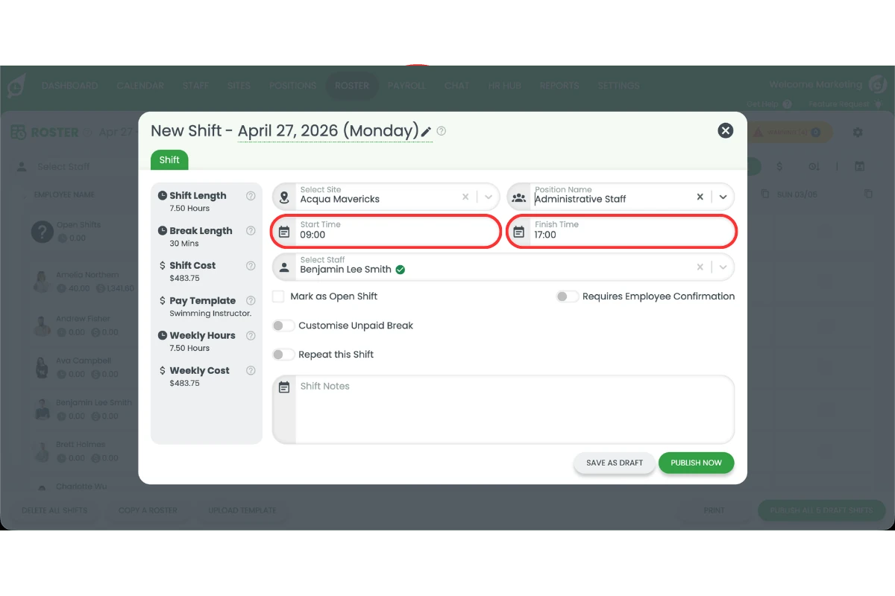Click the location pin icon in Select Site

tap(284, 197)
